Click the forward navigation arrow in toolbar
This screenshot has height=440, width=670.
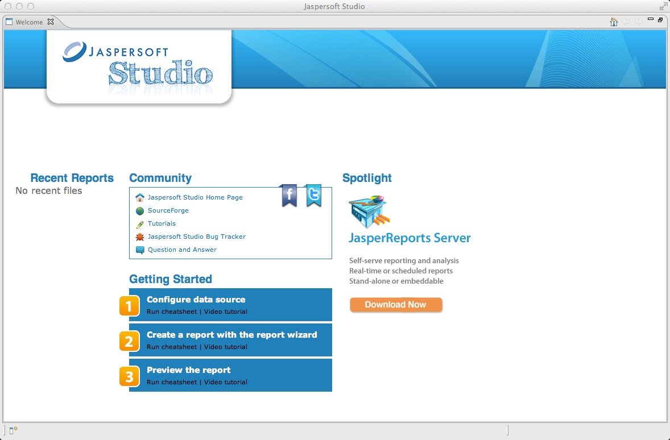click(x=638, y=22)
